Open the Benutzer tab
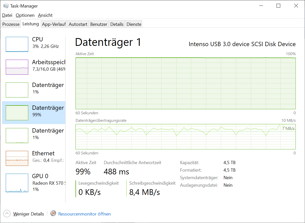305x223 pixels. tap(99, 24)
